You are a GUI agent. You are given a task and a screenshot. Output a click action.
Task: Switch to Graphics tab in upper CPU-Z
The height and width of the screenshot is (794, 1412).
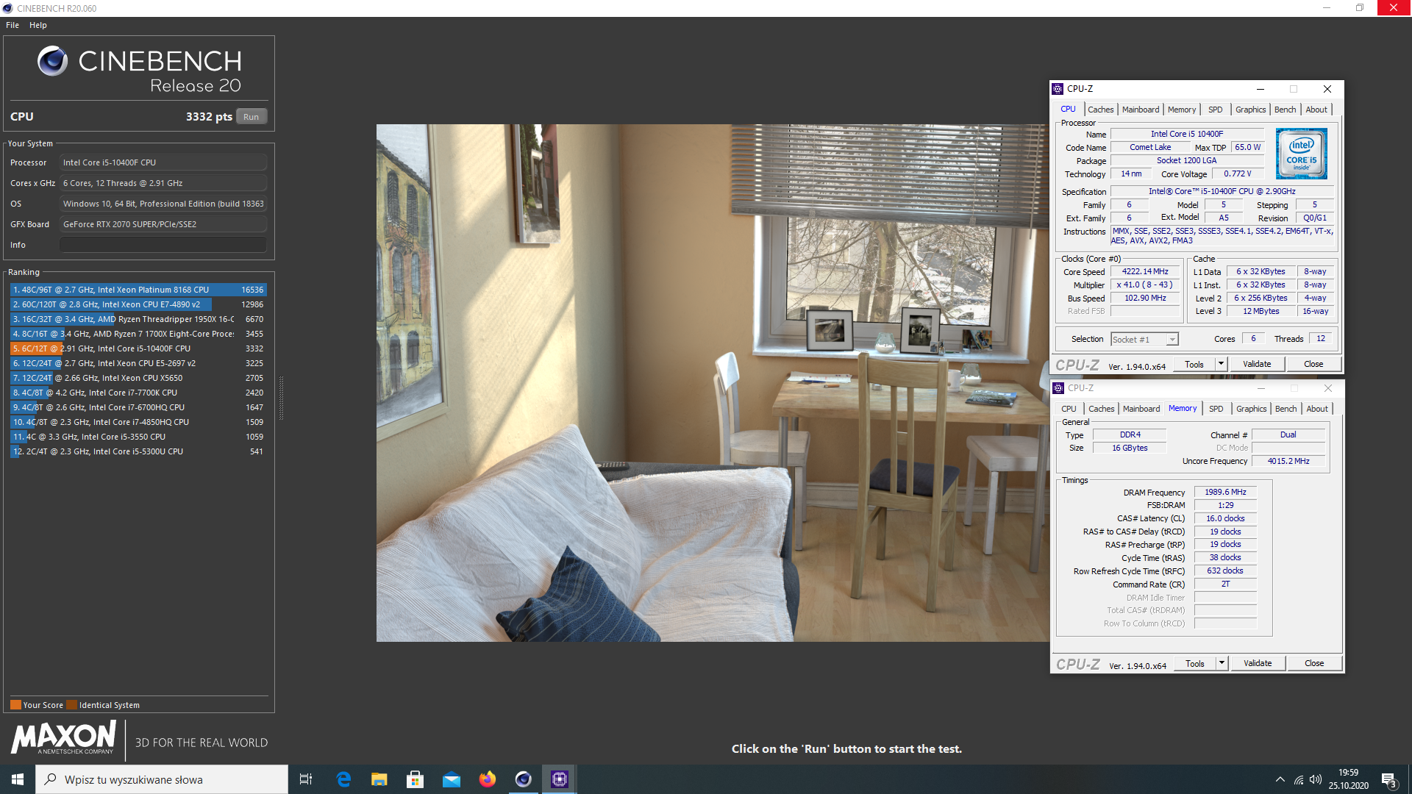coord(1250,110)
